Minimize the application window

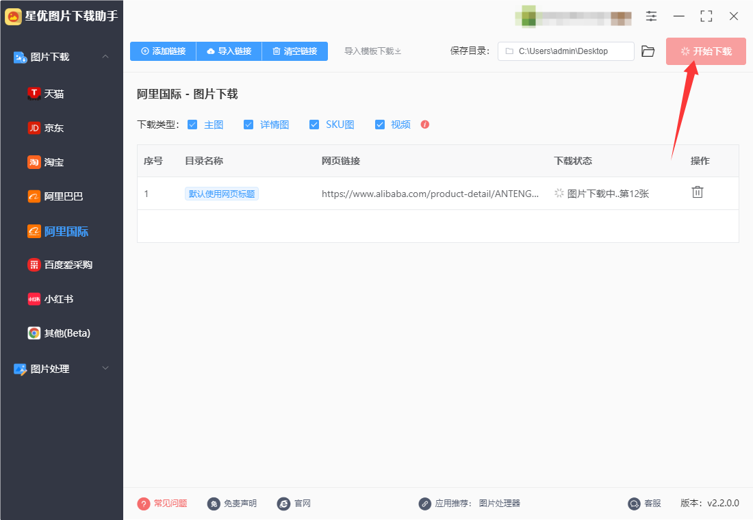pos(678,16)
